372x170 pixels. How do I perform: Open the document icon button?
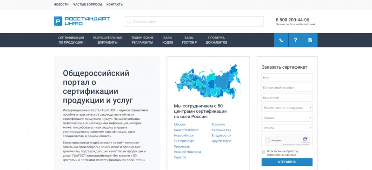click(310, 40)
